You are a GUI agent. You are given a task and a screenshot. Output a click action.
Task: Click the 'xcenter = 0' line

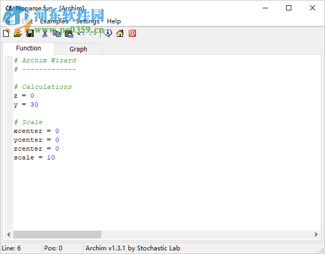point(36,131)
